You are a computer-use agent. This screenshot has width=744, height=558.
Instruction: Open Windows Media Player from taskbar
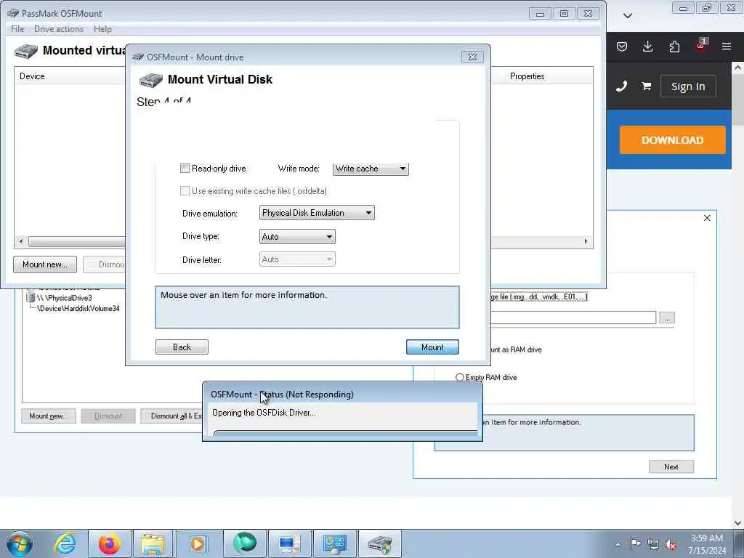coord(198,543)
